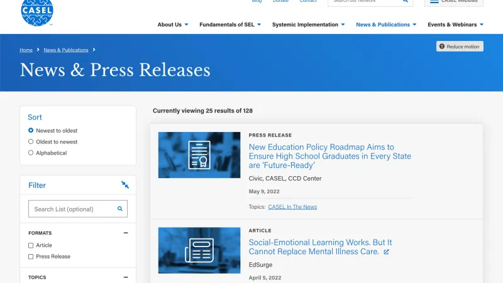The image size is (503, 283).
Task: Check the Article format checkbox
Action: [x=31, y=245]
